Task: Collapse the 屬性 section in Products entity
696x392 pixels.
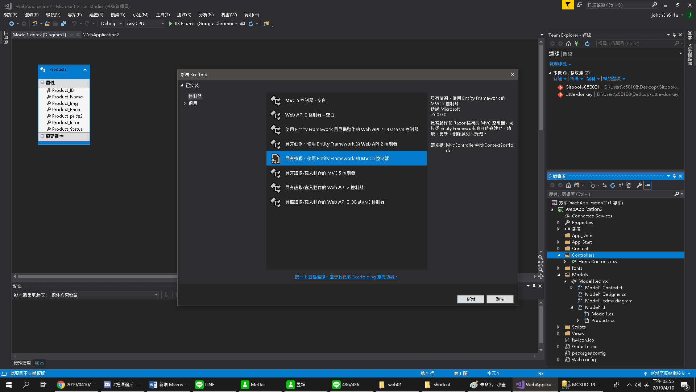Action: (42, 82)
